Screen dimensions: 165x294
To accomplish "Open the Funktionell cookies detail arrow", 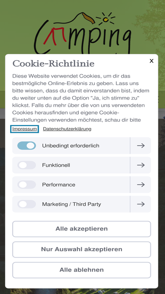I will click(x=141, y=165).
